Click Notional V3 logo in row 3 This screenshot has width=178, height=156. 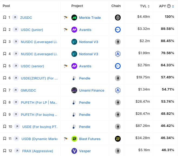(74, 42)
